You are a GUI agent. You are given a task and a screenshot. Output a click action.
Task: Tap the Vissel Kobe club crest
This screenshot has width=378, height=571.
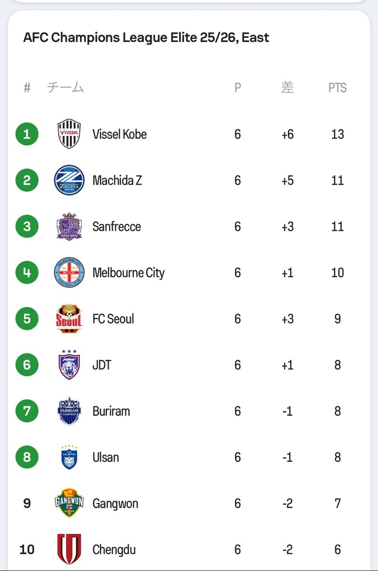[69, 134]
